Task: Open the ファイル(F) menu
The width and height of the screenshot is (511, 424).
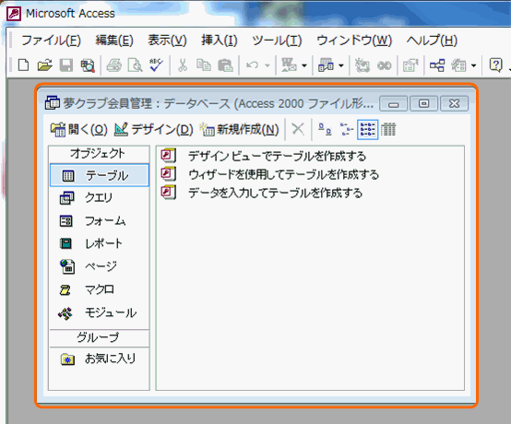Action: click(51, 41)
